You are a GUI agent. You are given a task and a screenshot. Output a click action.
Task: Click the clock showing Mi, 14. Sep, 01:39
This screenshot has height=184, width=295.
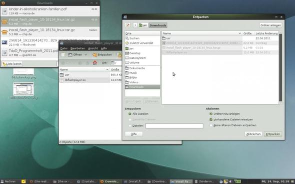pyautogui.click(x=275, y=182)
